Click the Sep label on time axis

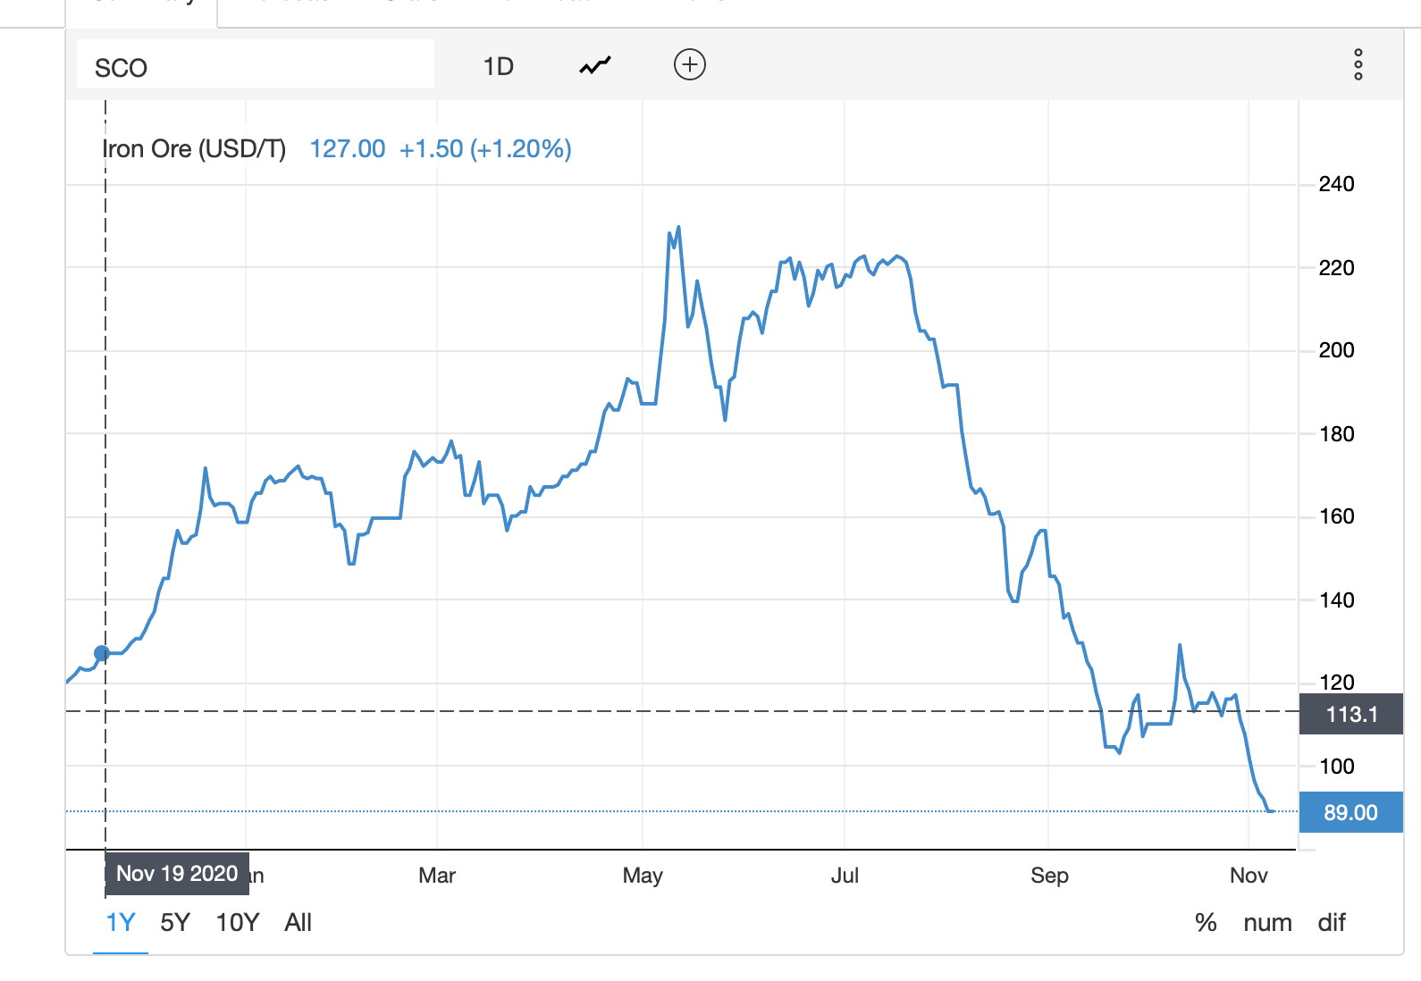point(1049,876)
